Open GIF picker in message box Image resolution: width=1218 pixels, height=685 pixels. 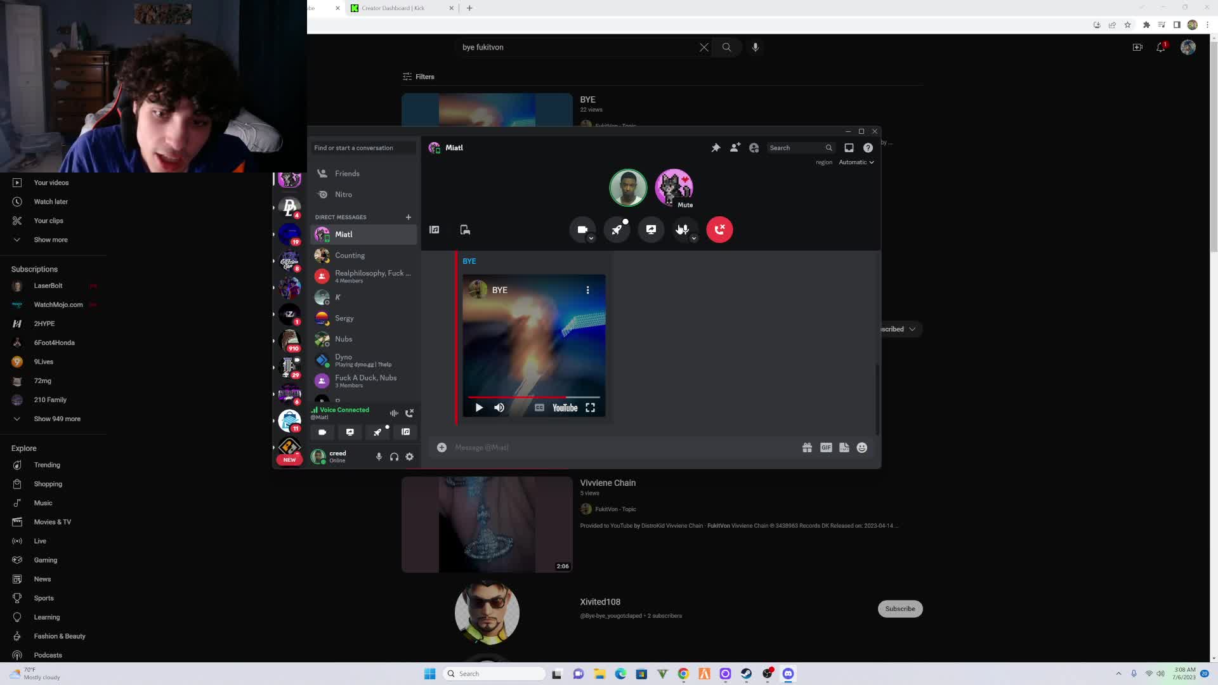(x=826, y=448)
